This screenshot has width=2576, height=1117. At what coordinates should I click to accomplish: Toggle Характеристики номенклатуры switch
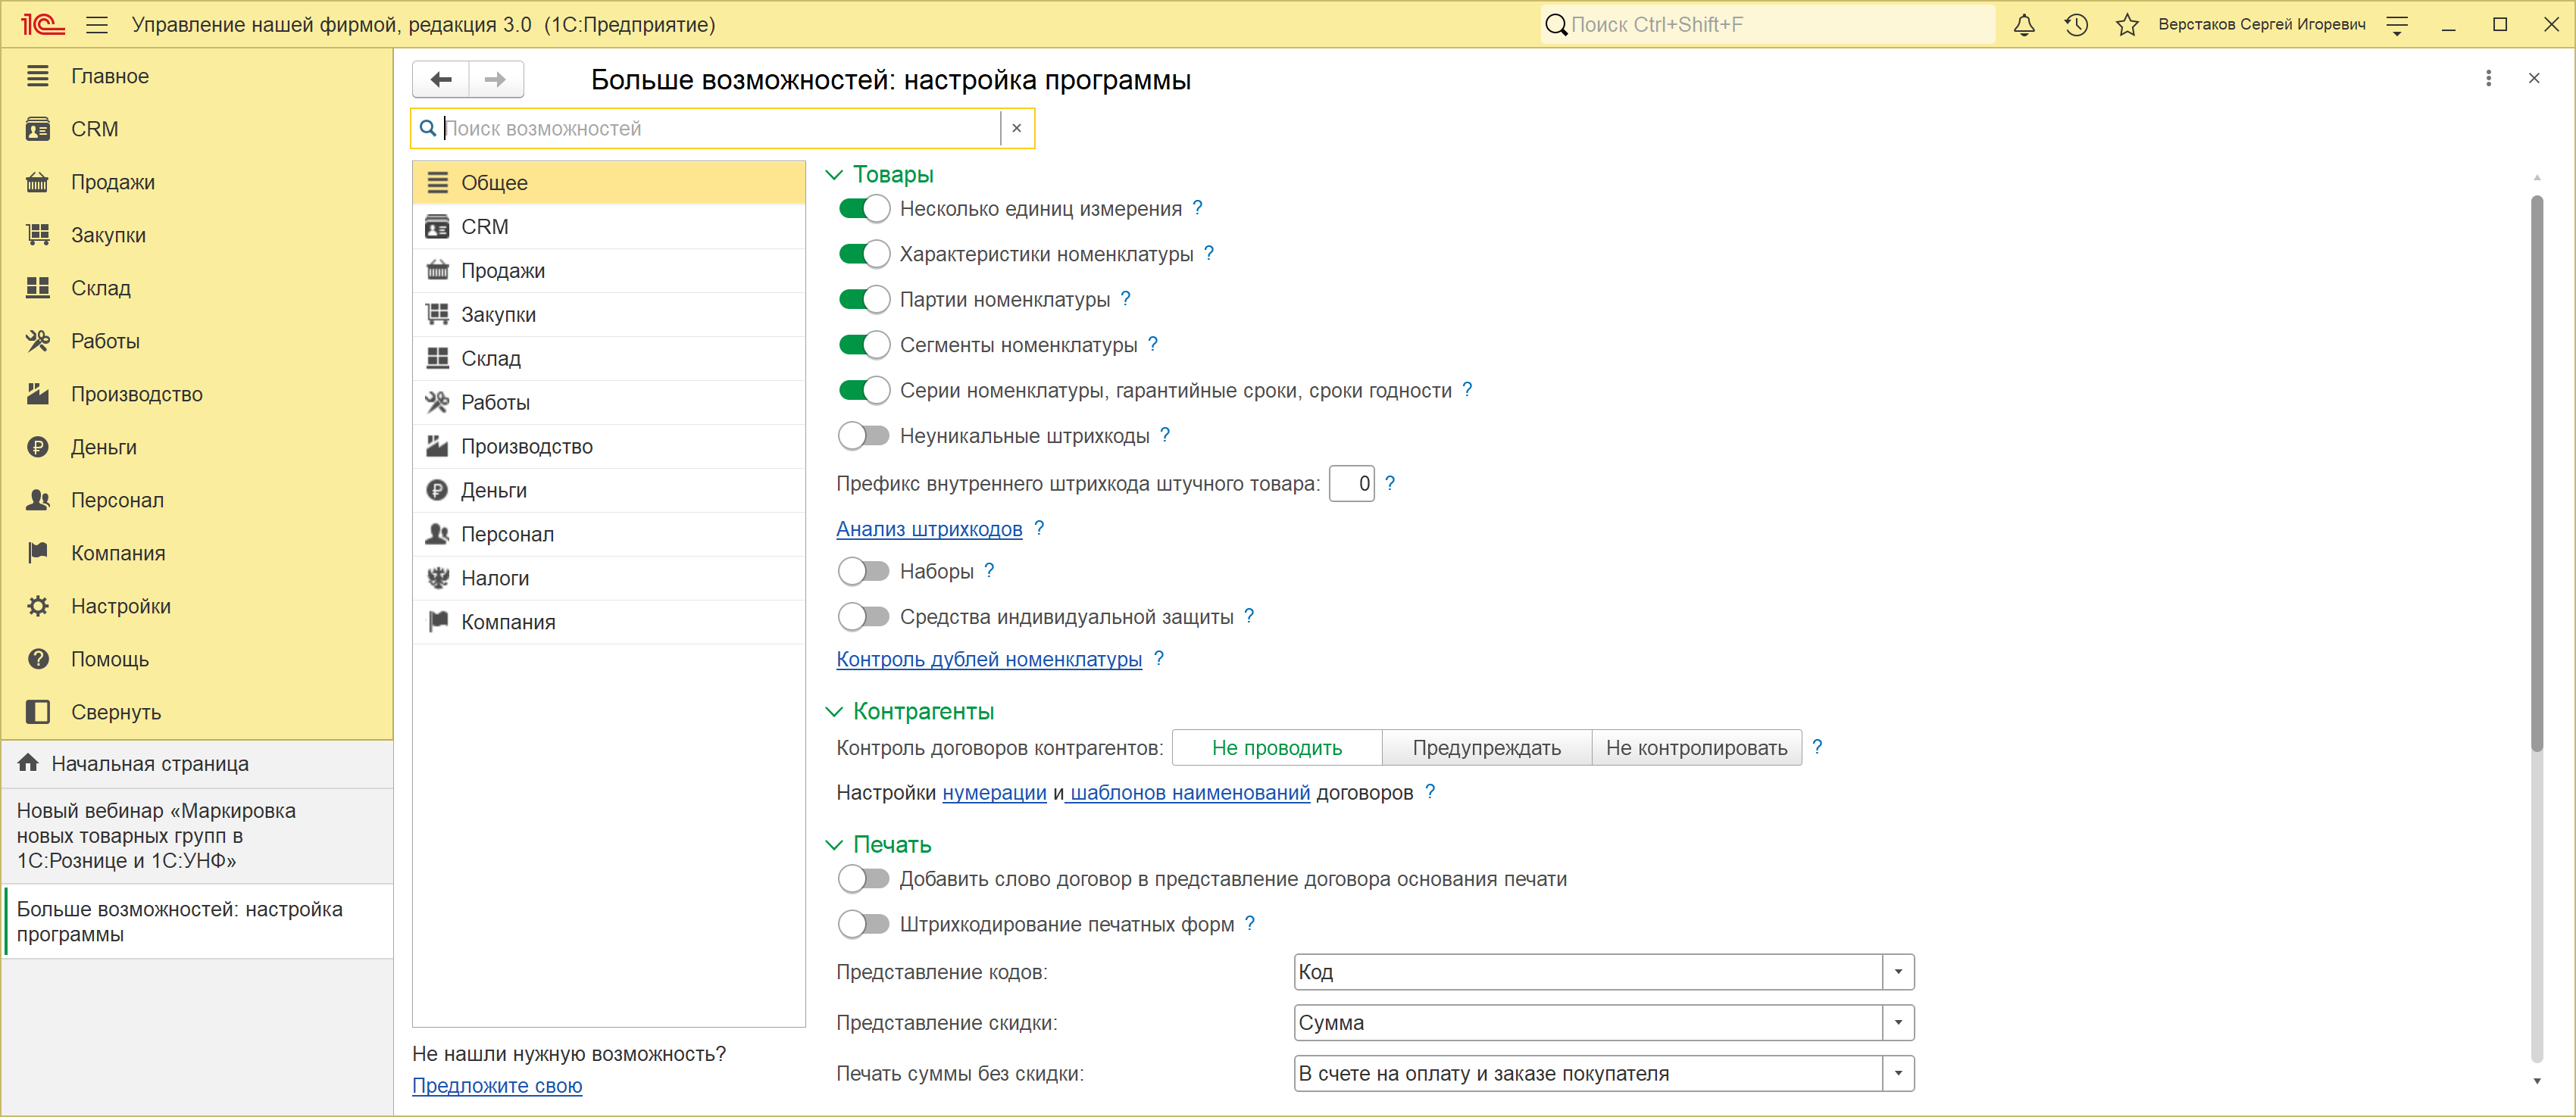[863, 254]
